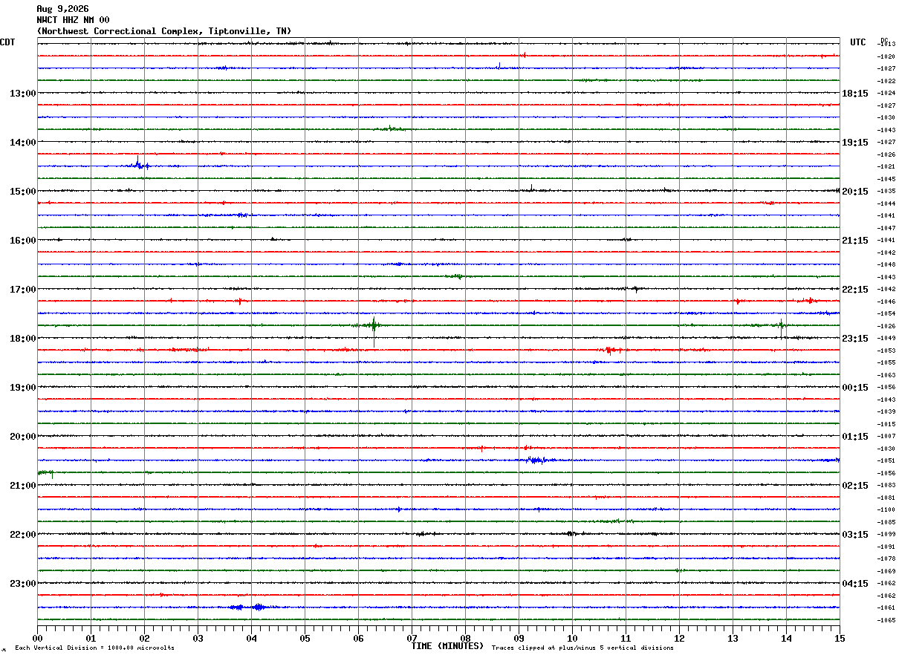Select minute 00 on the time axis

point(38,638)
